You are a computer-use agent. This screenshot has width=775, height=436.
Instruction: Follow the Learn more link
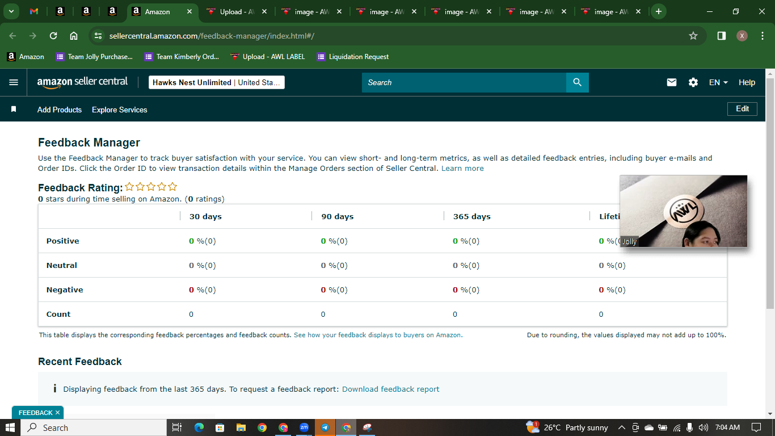(462, 169)
